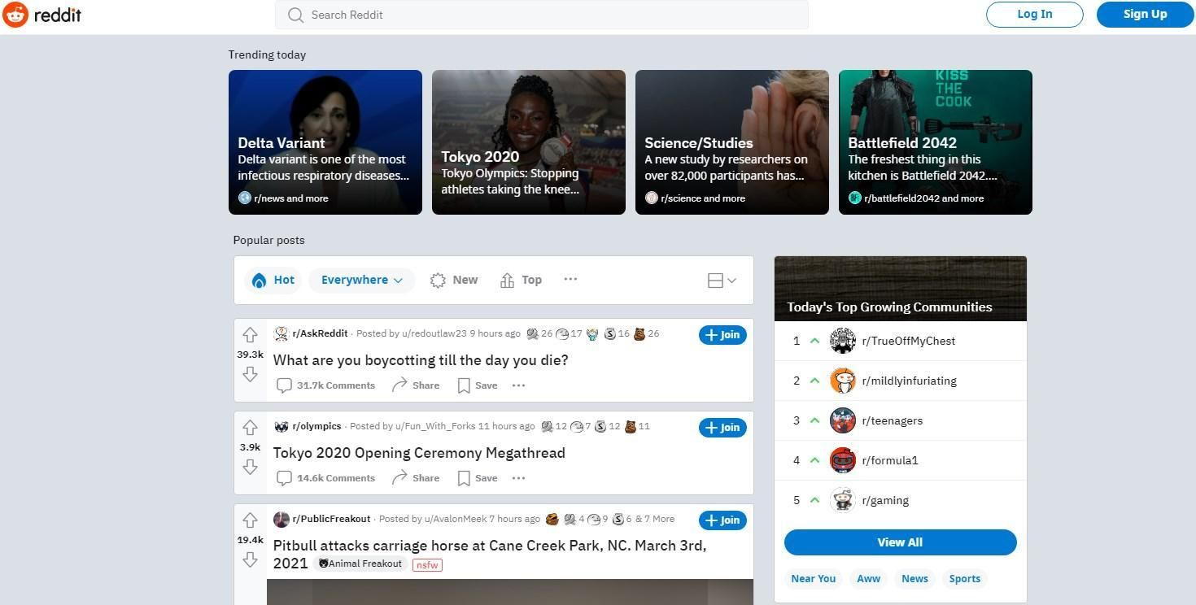The width and height of the screenshot is (1196, 605).
Task: Click share arrow icon on olympics post
Action: (x=399, y=477)
